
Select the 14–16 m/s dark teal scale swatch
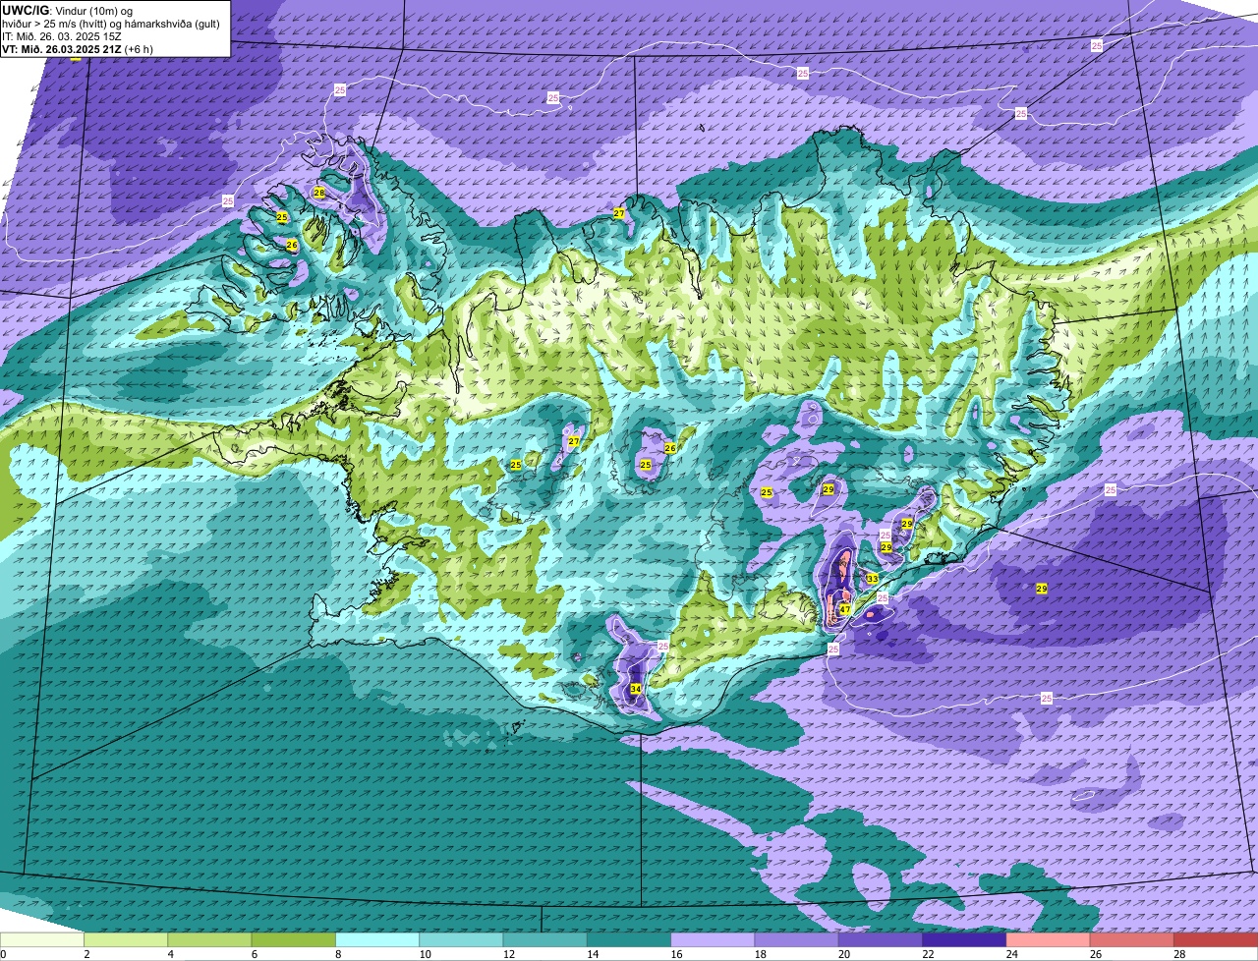tap(629, 939)
